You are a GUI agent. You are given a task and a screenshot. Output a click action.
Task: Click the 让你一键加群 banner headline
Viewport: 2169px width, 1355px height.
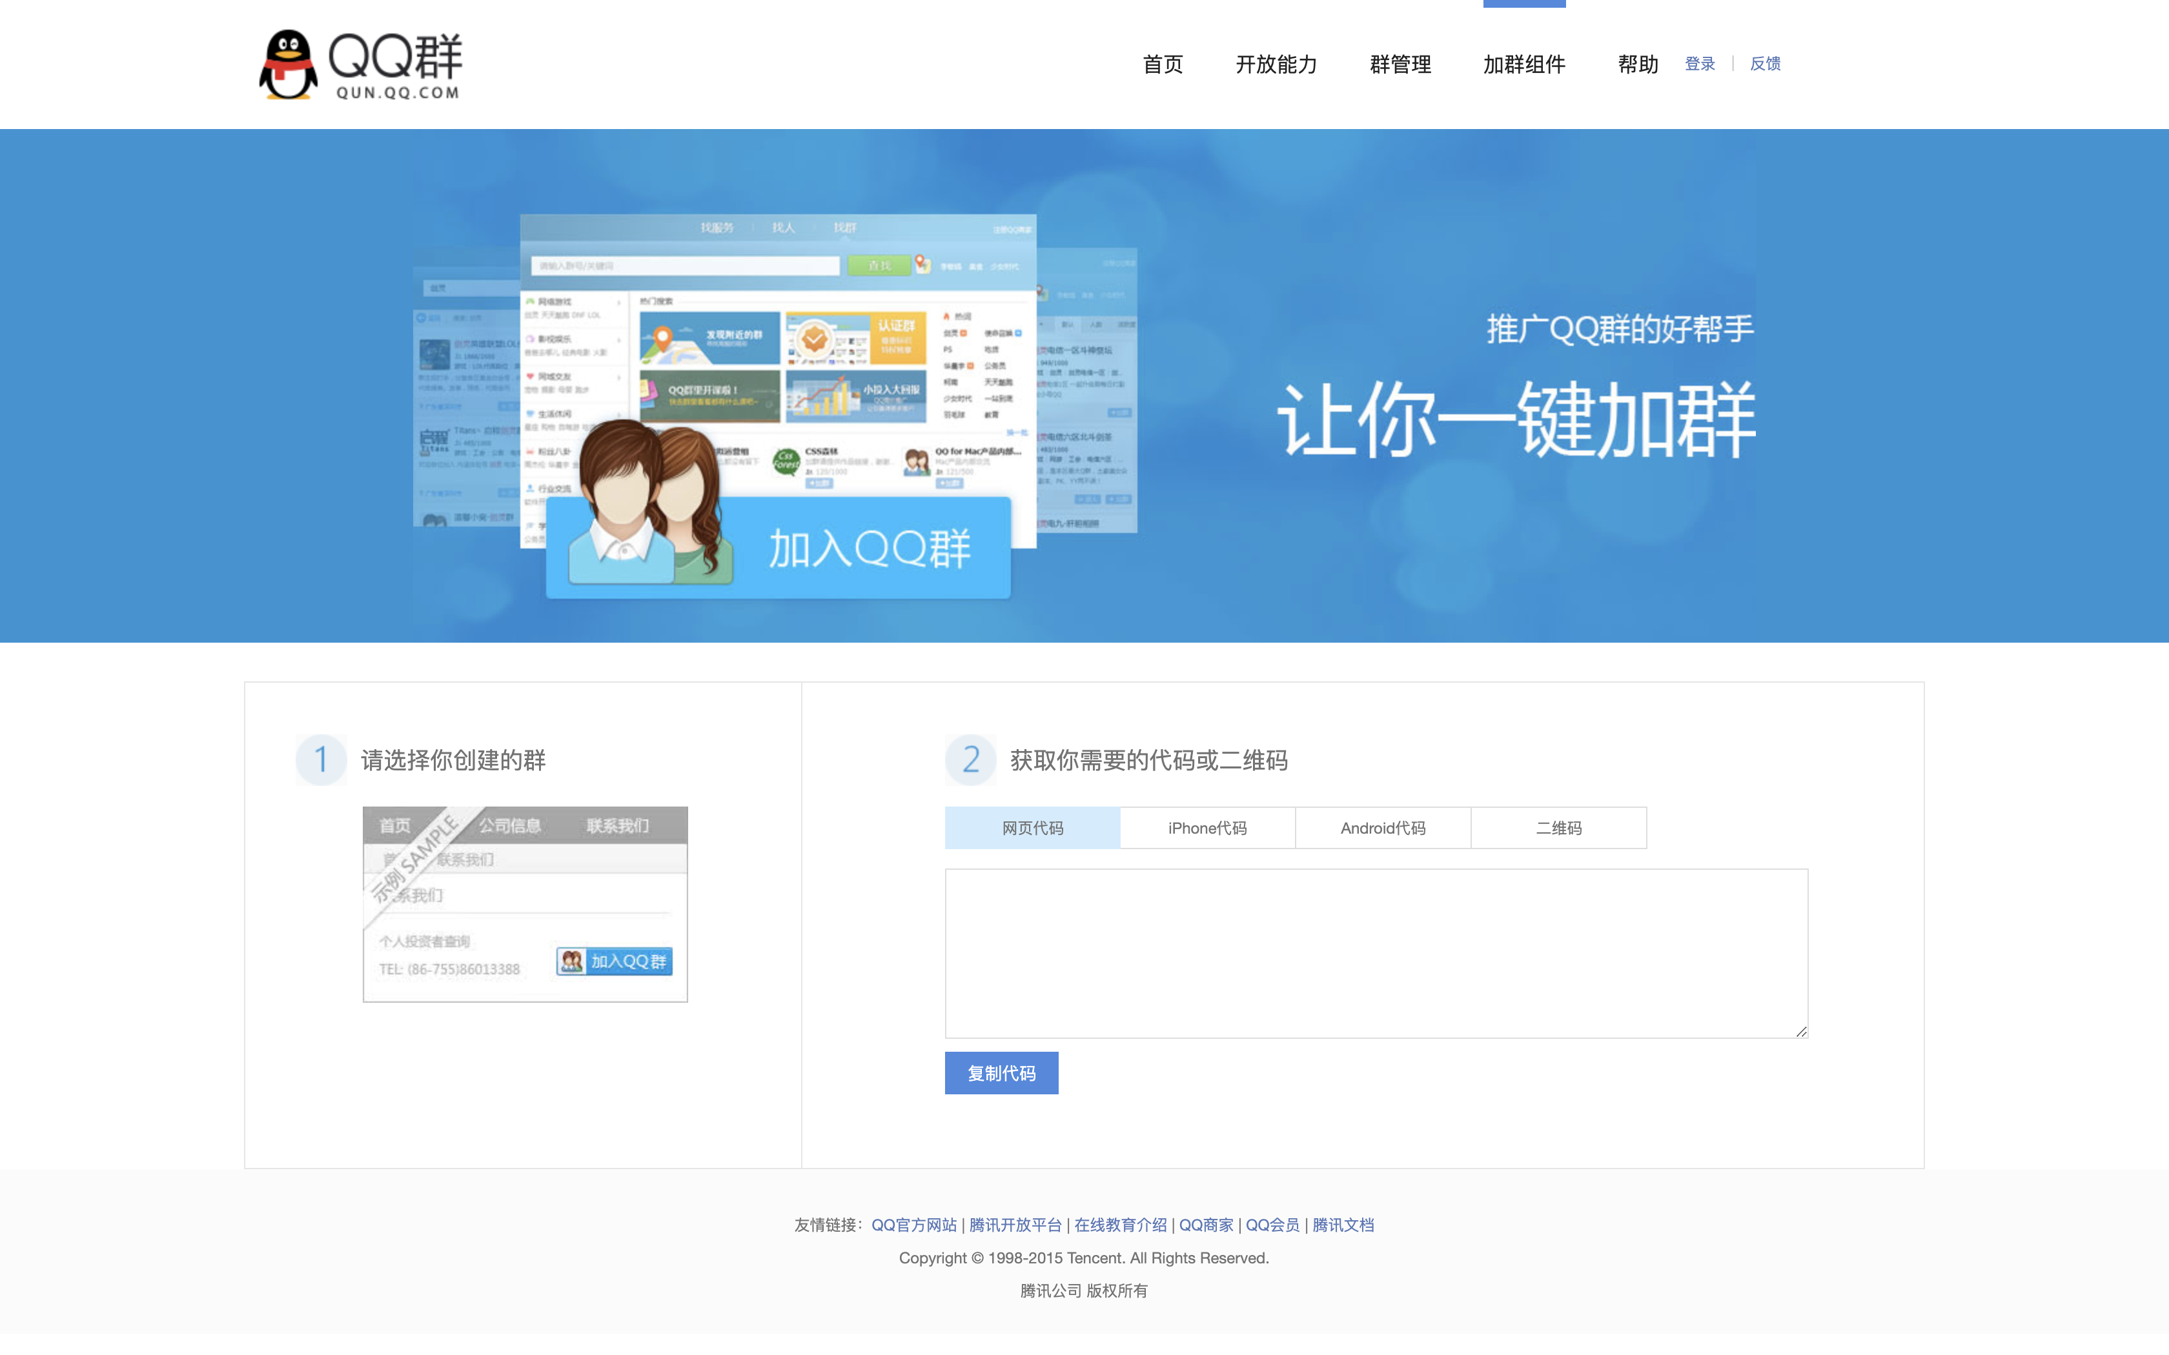coord(1516,419)
